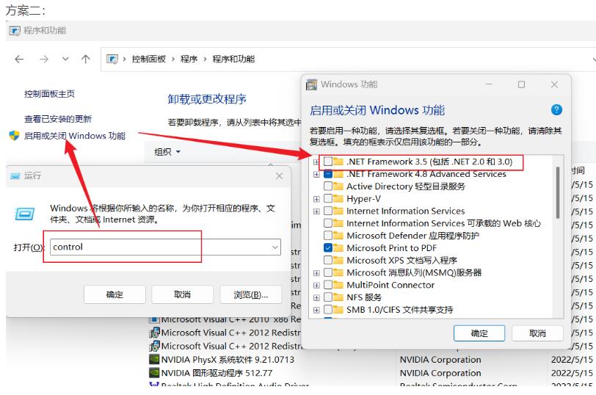Click the Run dialog program icon
Image resolution: width=596 pixels, height=395 pixels.
coord(25,214)
